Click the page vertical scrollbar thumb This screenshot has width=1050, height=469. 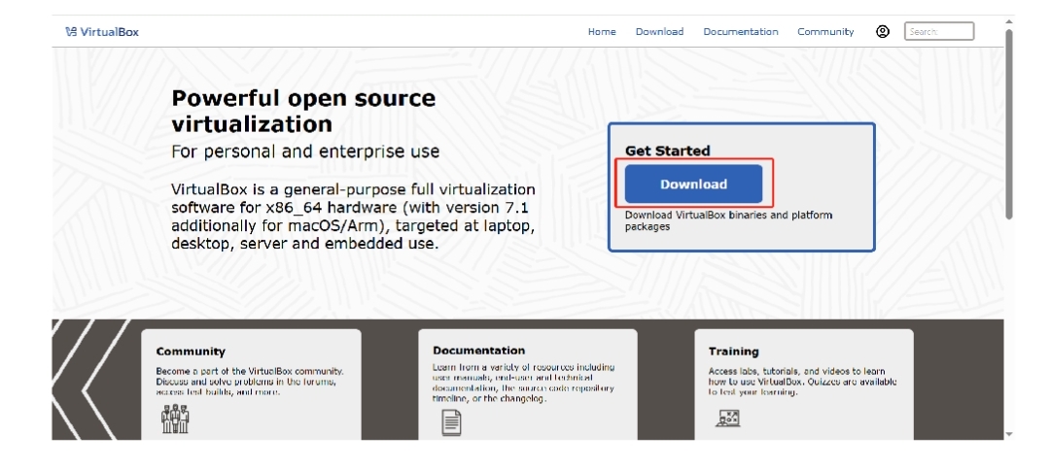pyautogui.click(x=1009, y=123)
